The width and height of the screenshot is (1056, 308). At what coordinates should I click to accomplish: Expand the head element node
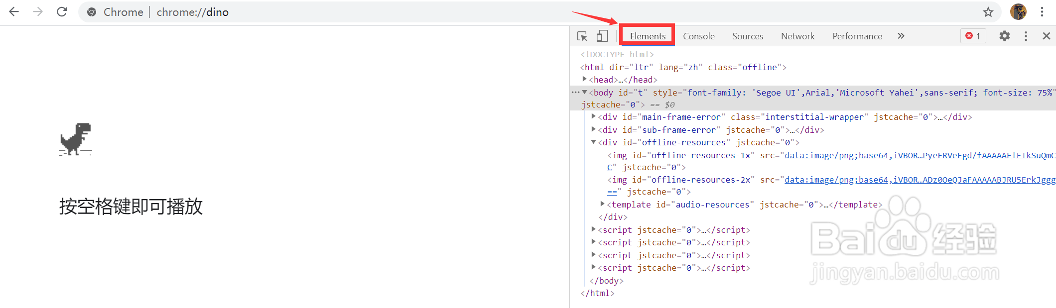(584, 79)
